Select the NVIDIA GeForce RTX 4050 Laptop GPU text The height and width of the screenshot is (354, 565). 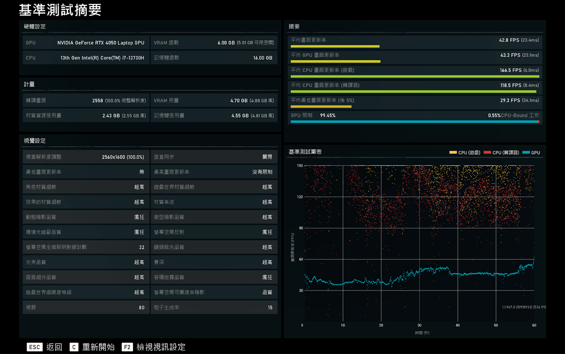pos(101,43)
